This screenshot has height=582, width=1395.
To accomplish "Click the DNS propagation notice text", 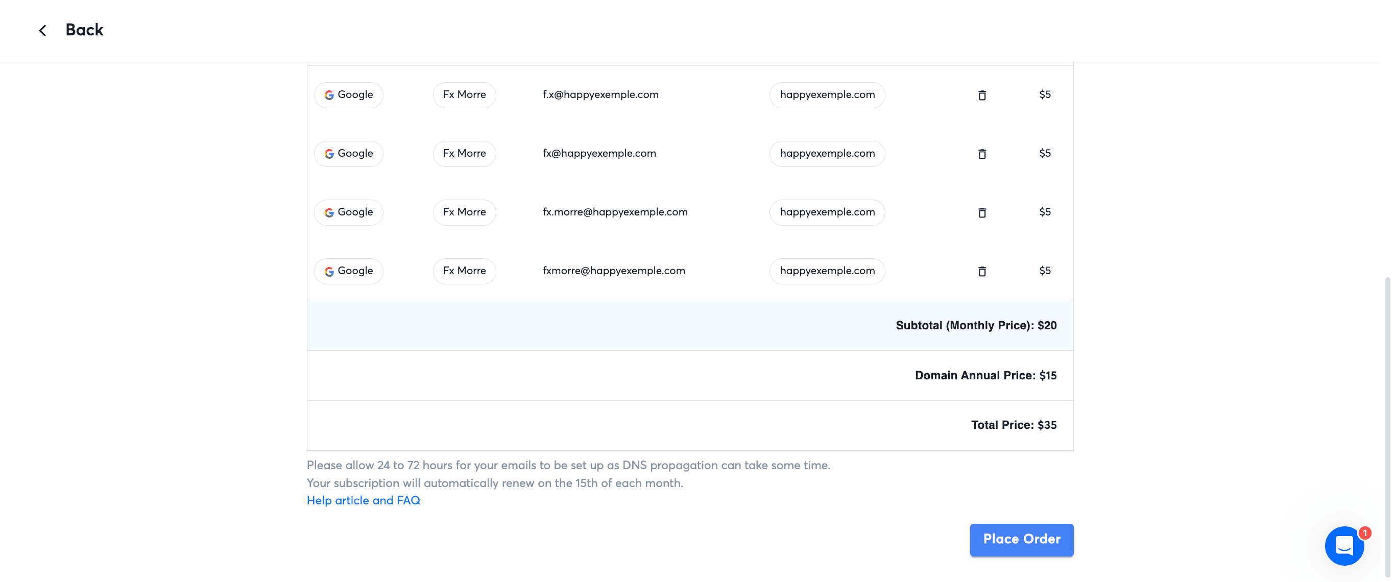I will point(568,466).
